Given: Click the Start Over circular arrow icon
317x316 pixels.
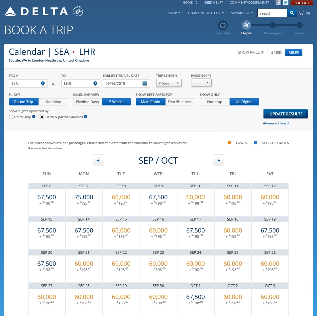Looking at the screenshot, I should [223, 25].
